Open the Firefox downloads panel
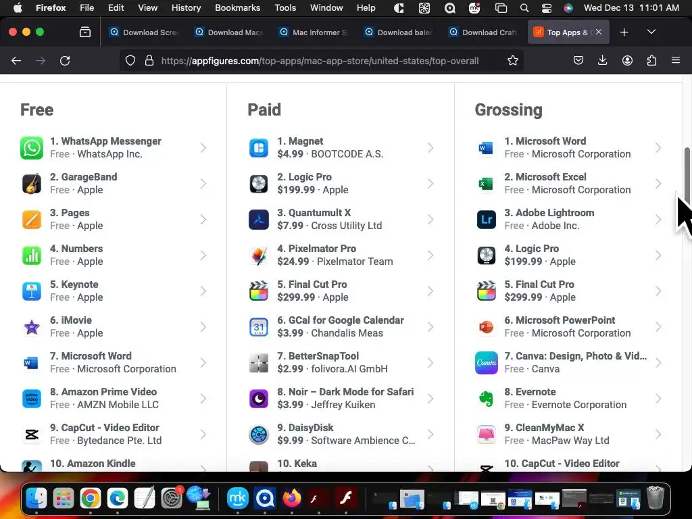Screen dimensions: 692x519 [602, 60]
